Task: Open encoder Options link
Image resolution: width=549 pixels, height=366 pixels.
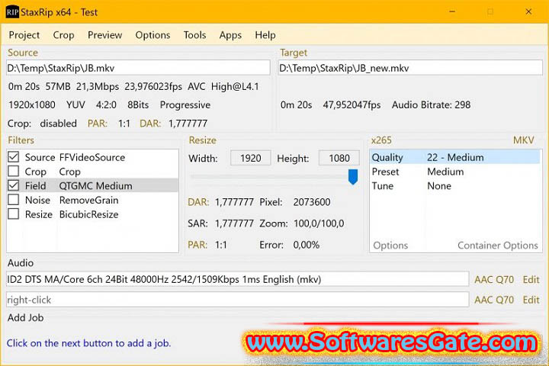Action: click(390, 246)
